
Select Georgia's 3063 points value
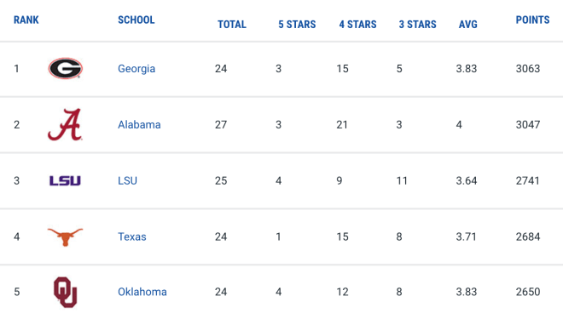528,68
